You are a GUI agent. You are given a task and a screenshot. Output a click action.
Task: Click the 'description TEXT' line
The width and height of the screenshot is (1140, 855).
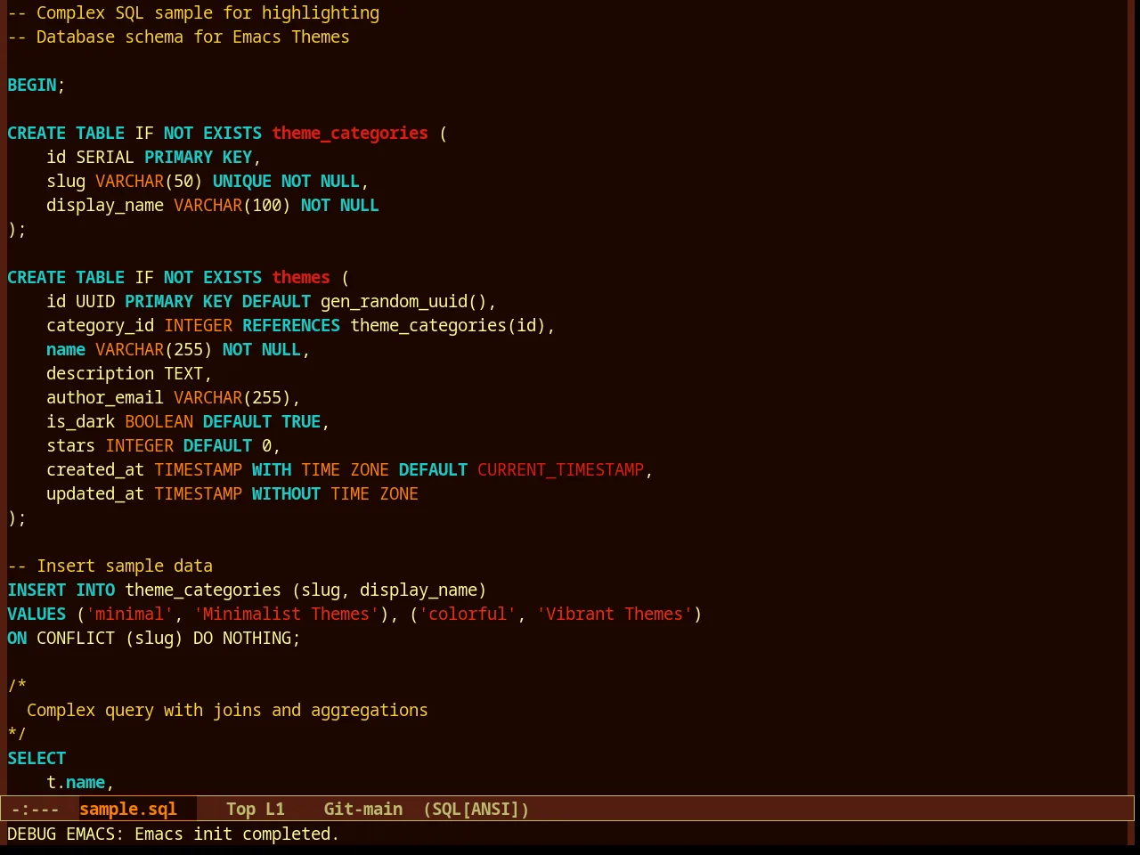[129, 373]
